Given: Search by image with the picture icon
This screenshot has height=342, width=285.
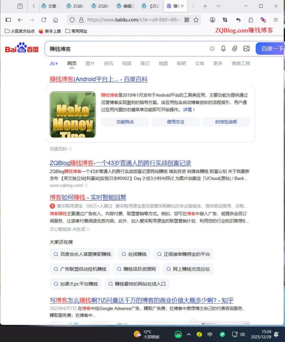Looking at the screenshot, I should click(x=246, y=48).
